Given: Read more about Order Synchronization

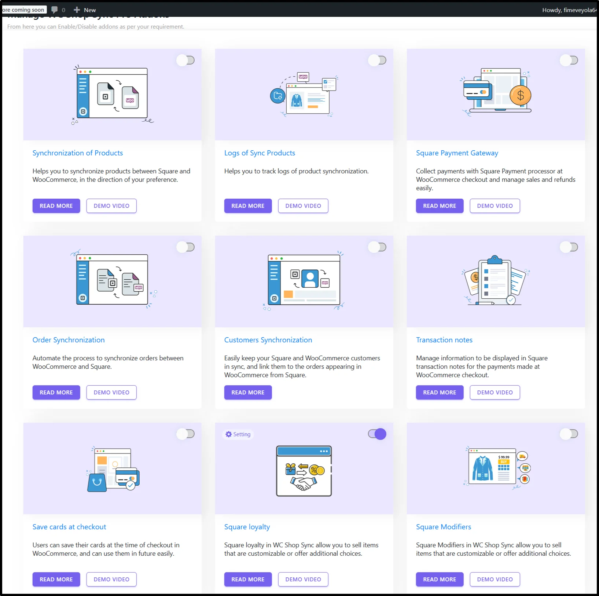Looking at the screenshot, I should (x=56, y=392).
